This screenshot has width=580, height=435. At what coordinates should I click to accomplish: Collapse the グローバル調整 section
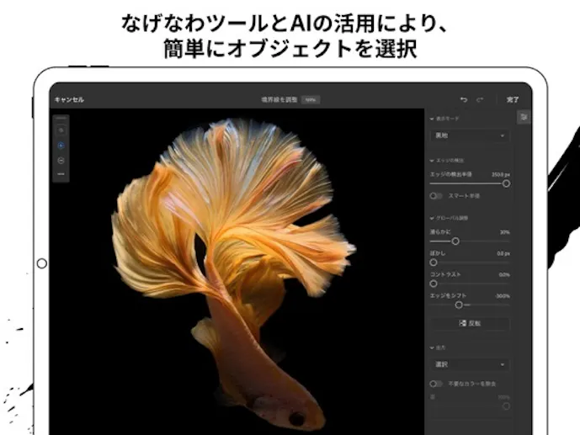click(432, 218)
